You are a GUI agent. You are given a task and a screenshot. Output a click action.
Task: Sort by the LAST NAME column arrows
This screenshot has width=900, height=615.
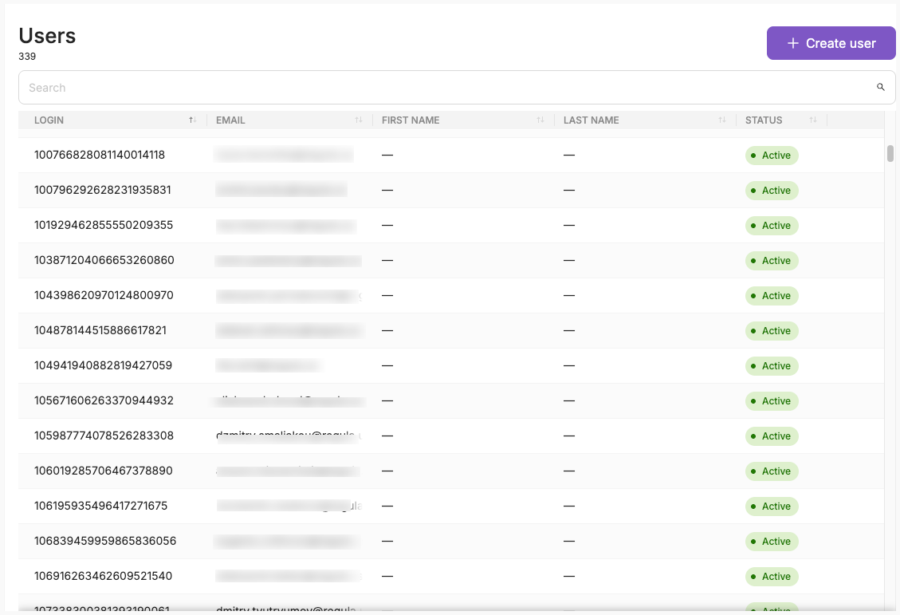click(722, 120)
